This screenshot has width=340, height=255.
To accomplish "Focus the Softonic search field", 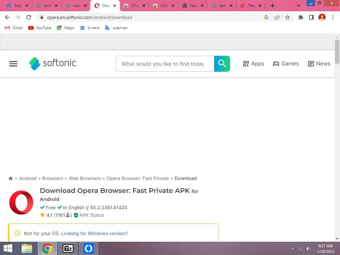I will pos(165,64).
